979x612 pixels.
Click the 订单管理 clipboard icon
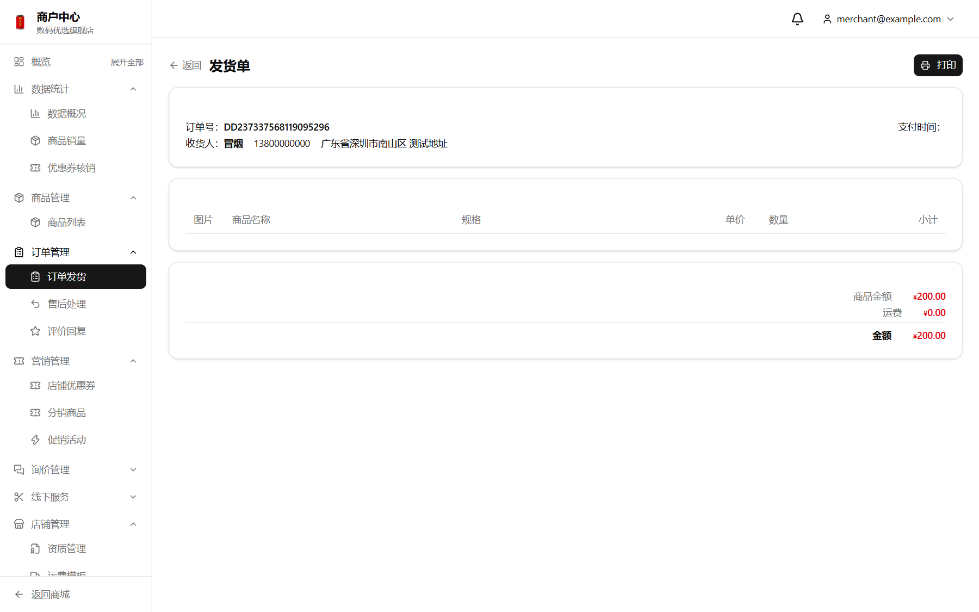(19, 252)
